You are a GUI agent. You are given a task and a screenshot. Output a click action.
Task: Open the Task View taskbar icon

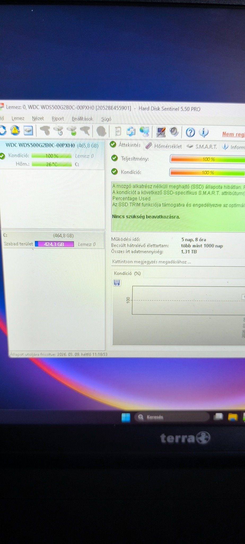pyautogui.click(x=218, y=416)
